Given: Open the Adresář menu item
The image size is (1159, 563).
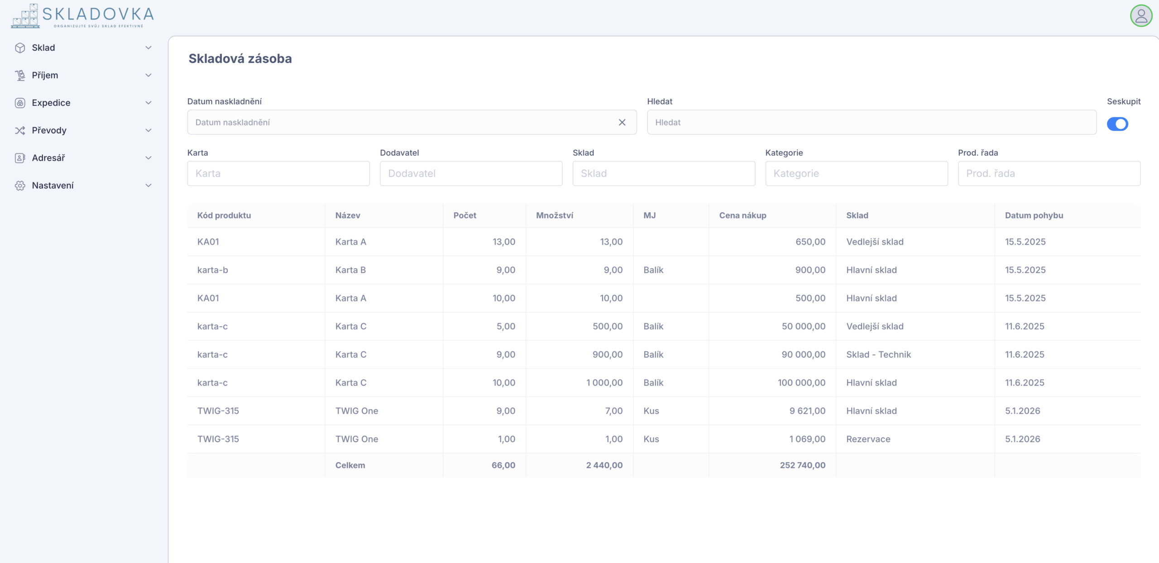Looking at the screenshot, I should (48, 158).
